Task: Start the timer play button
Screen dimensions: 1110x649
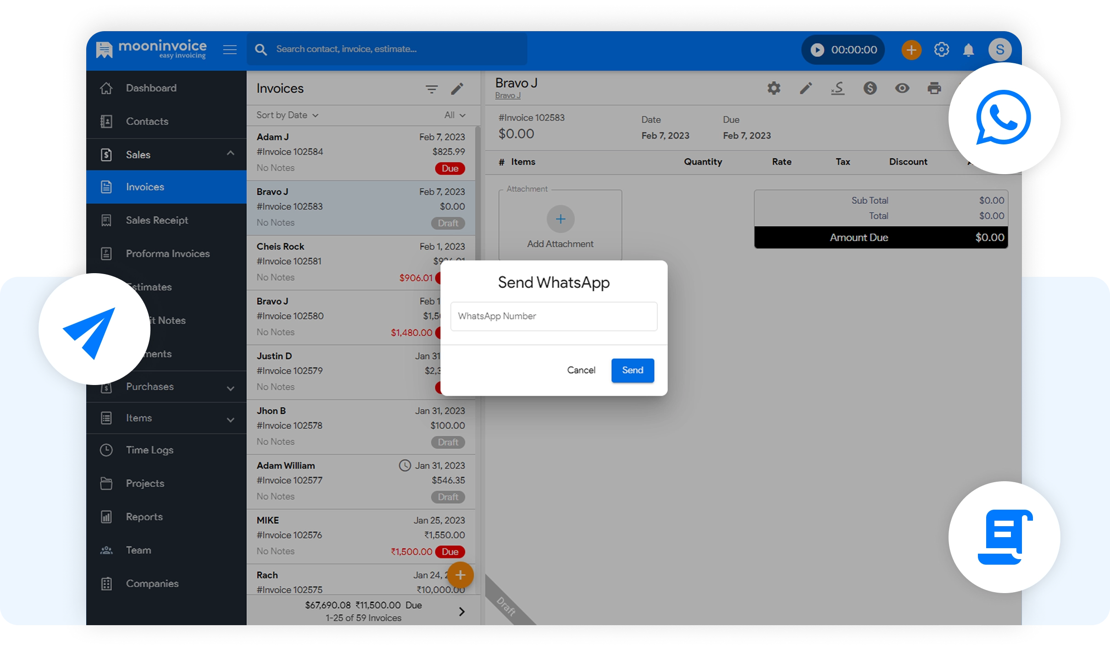Action: 817,49
